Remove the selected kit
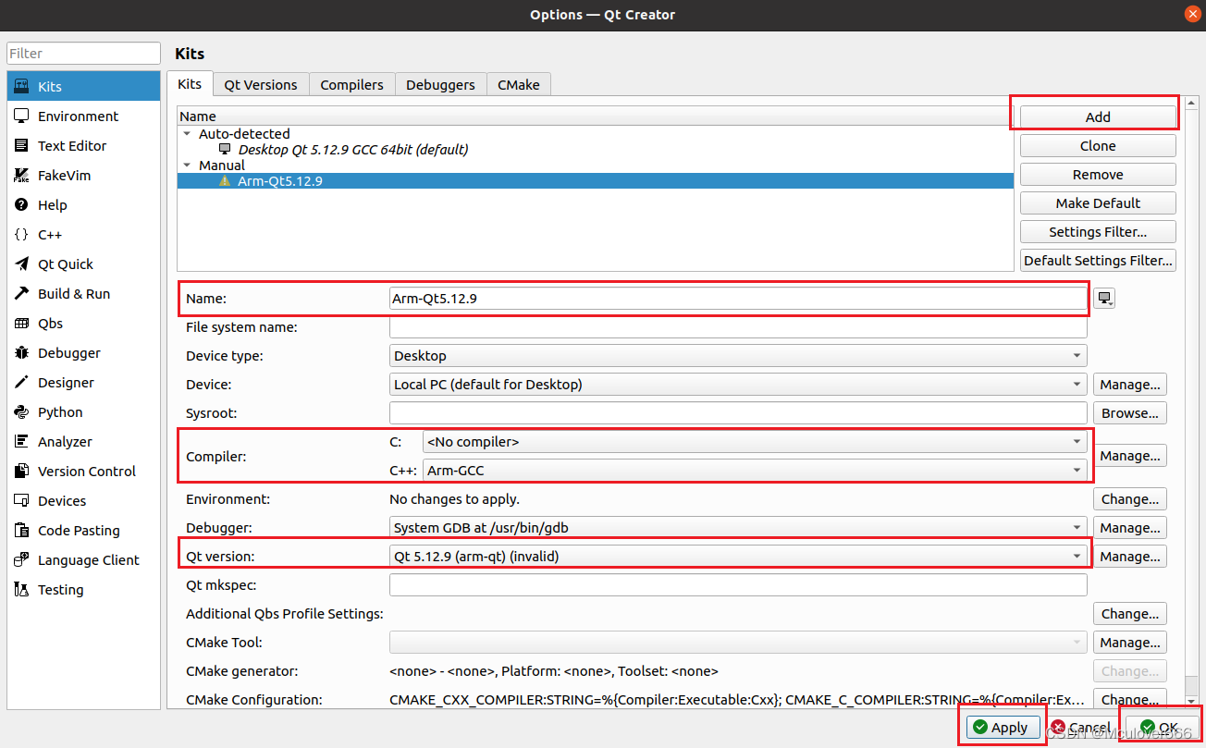 [1098, 174]
